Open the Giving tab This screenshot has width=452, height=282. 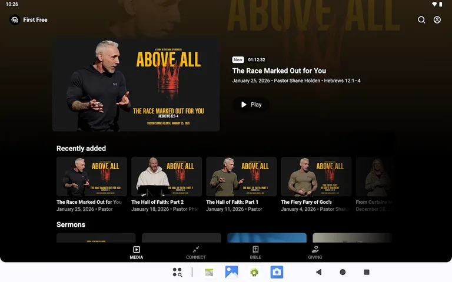coord(315,253)
